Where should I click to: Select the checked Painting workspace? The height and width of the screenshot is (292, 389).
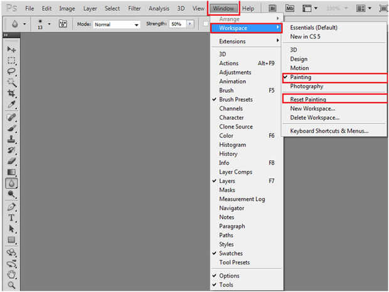pos(334,78)
